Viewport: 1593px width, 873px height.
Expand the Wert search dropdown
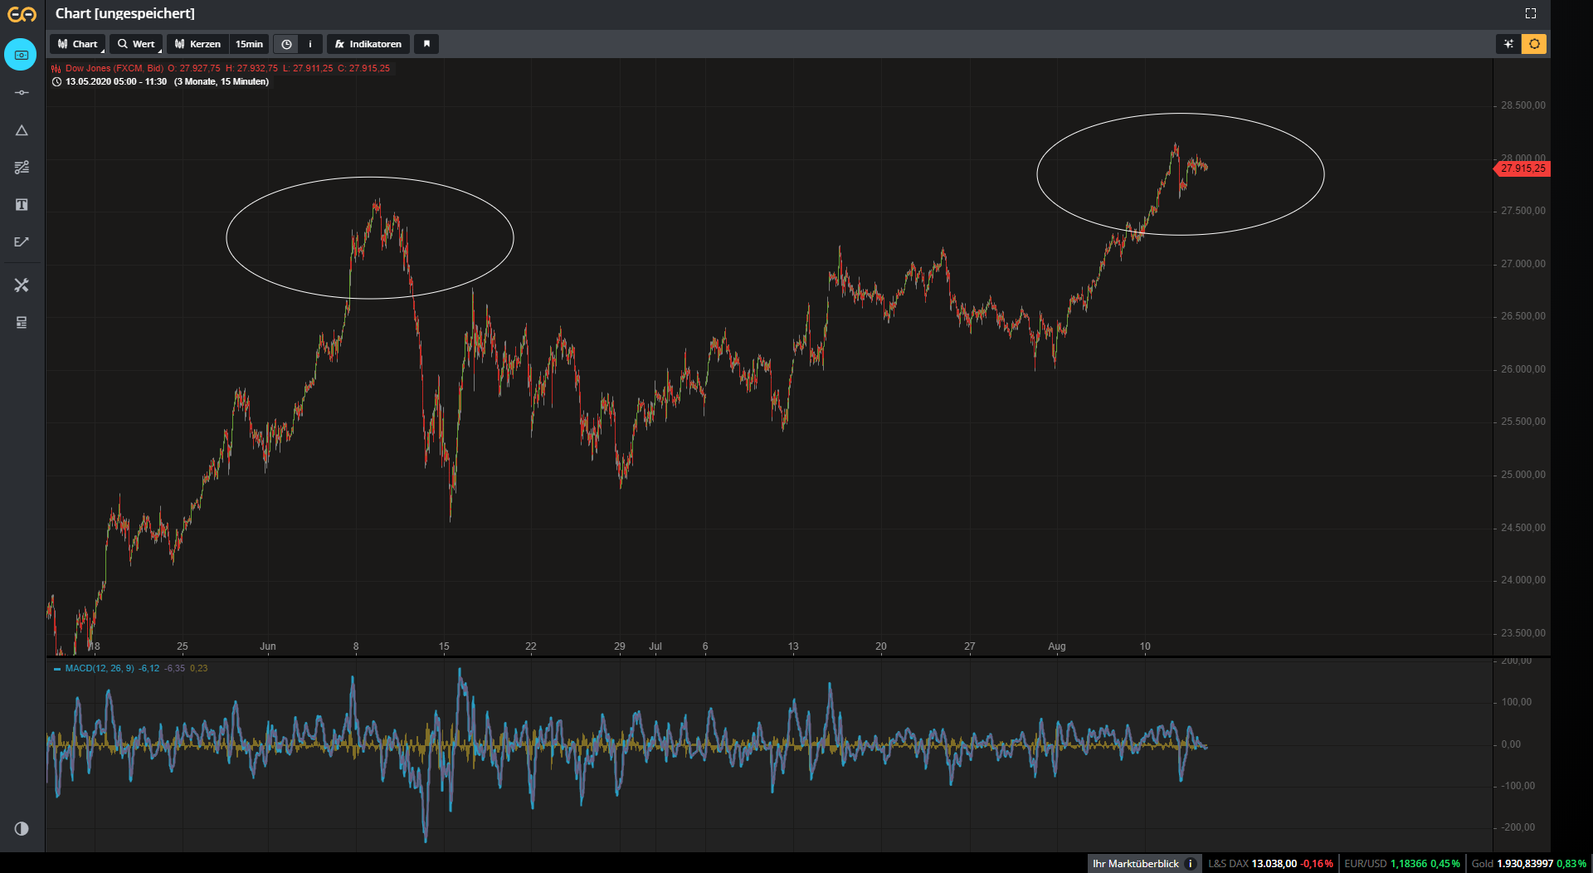(136, 44)
